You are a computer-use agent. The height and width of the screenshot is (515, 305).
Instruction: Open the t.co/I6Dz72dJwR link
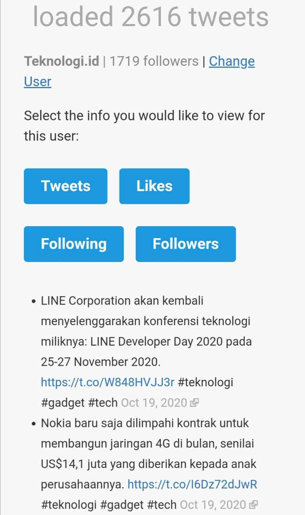[192, 484]
